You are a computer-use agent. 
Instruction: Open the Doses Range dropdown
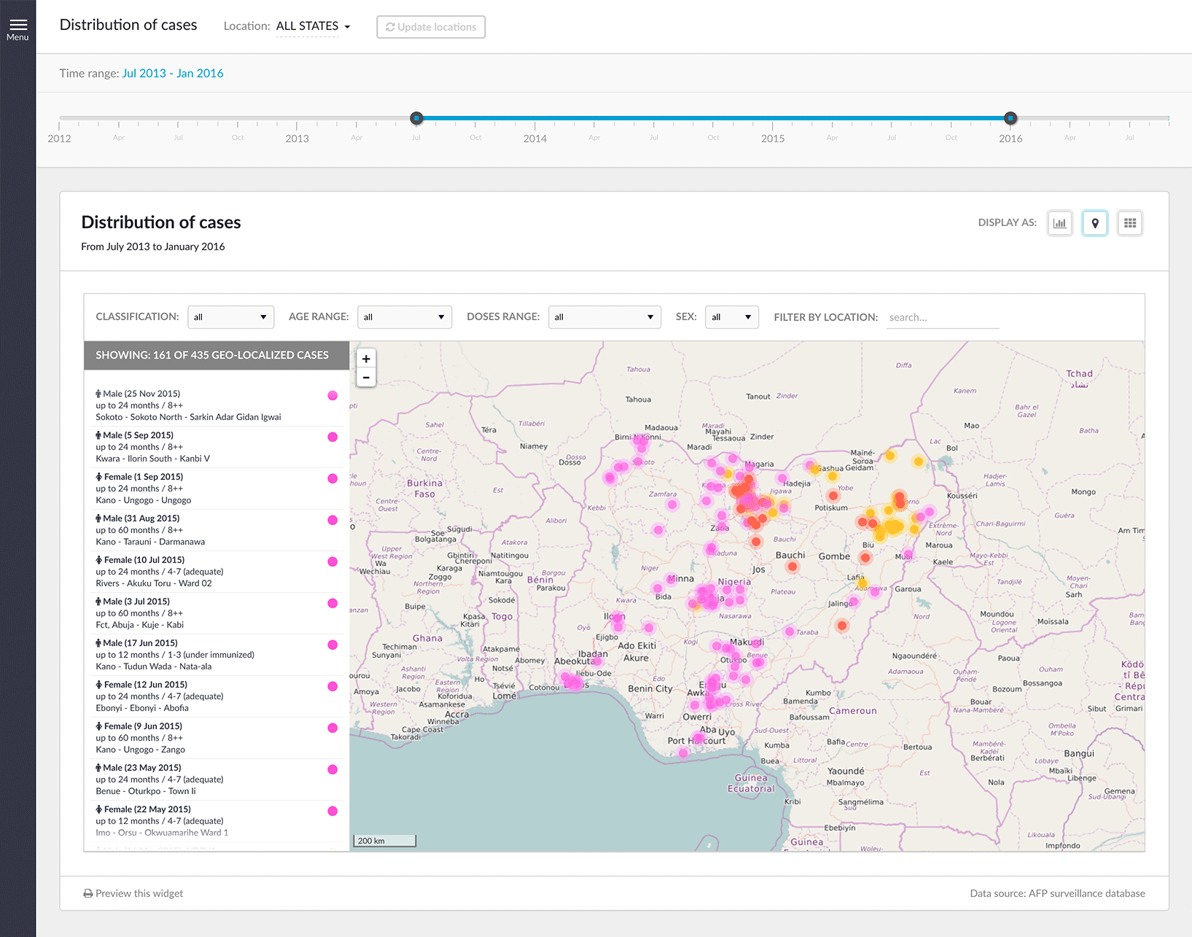(604, 317)
